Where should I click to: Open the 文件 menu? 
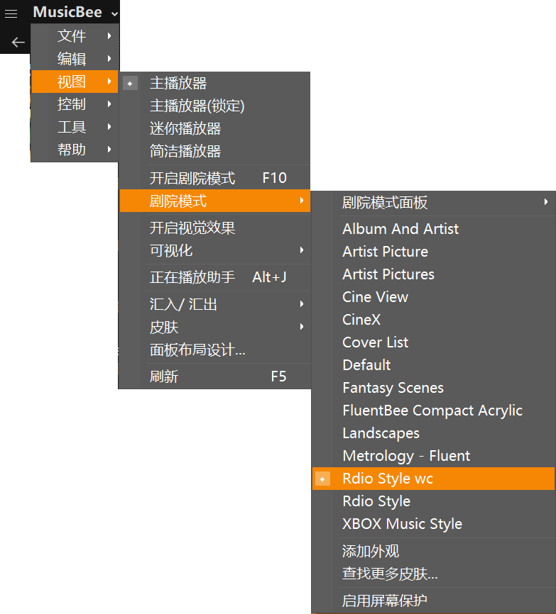[75, 36]
